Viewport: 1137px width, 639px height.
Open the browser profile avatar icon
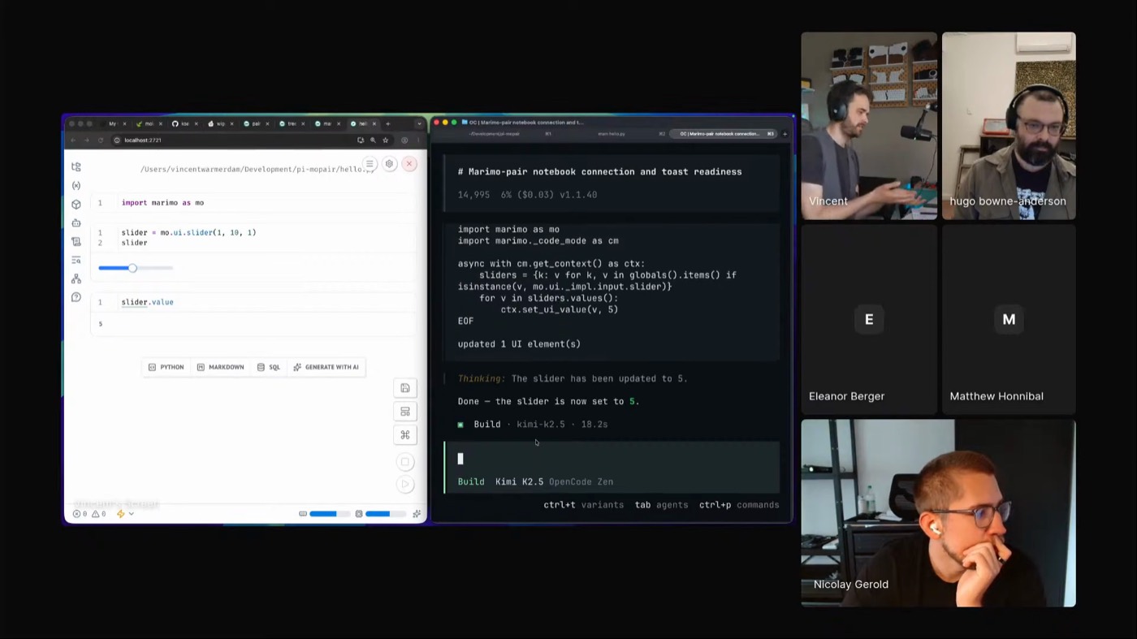click(404, 140)
